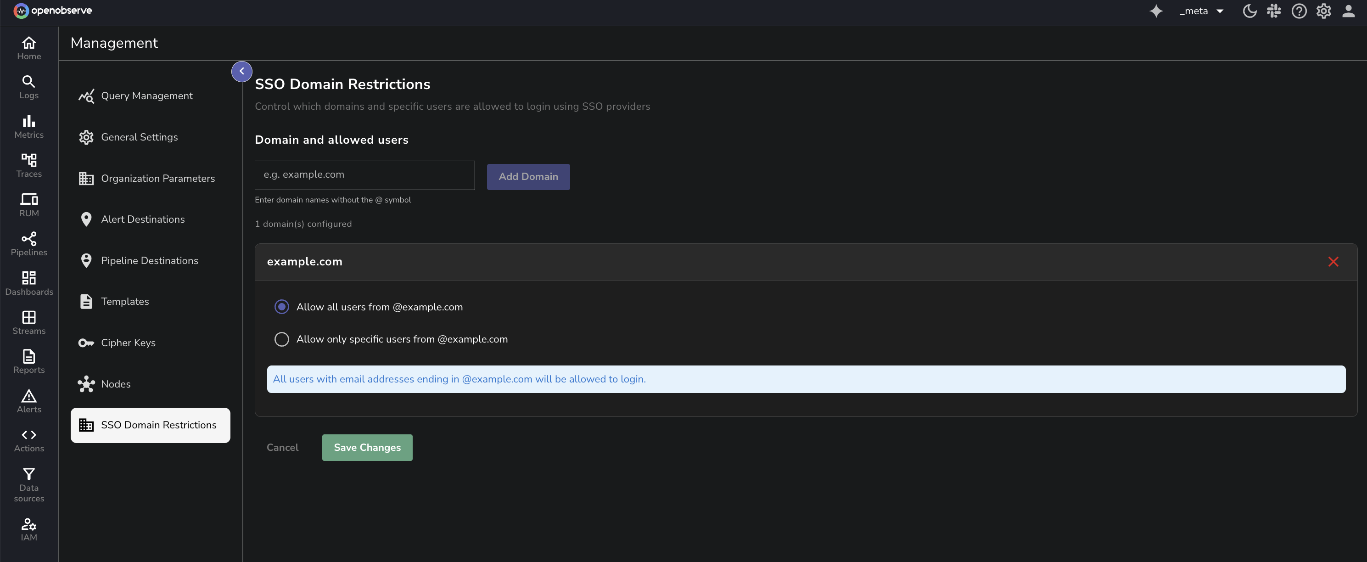Select the Metrics sidebar icon
Viewport: 1367px width, 562px height.
(28, 126)
